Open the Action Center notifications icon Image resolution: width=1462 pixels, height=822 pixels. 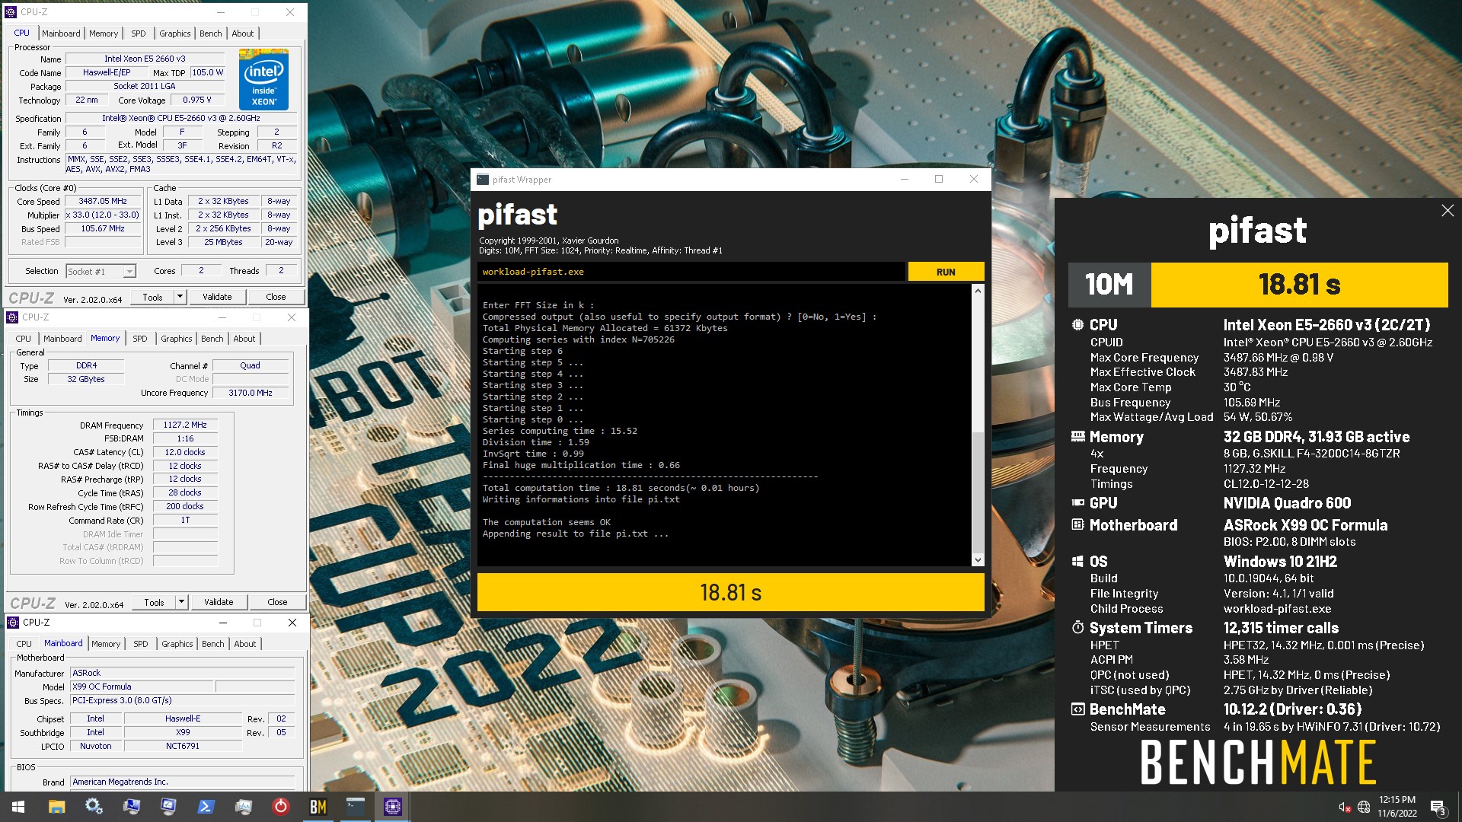1438,808
